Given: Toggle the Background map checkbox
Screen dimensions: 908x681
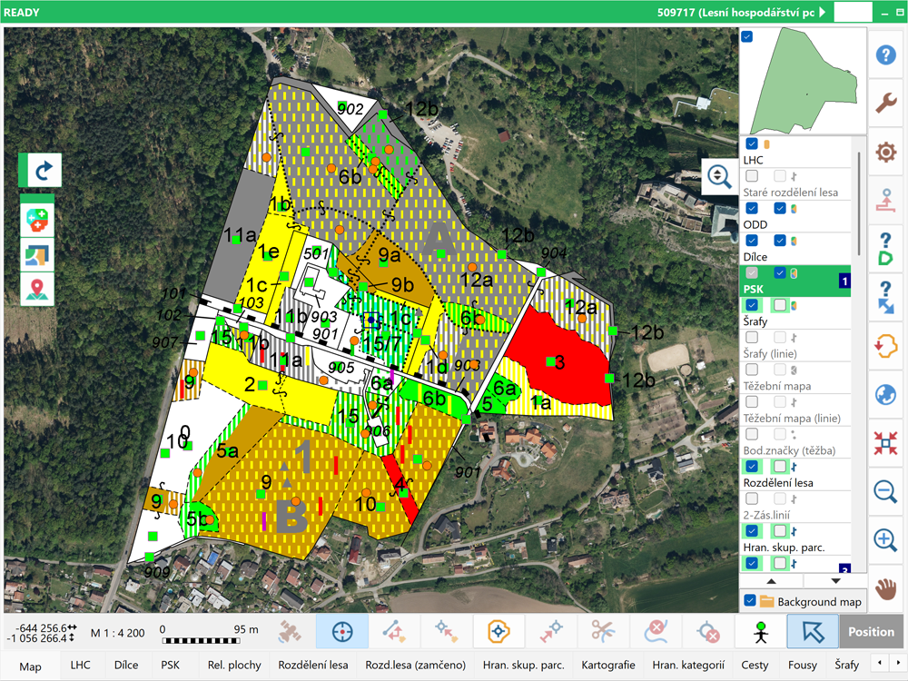Looking at the screenshot, I should point(750,601).
